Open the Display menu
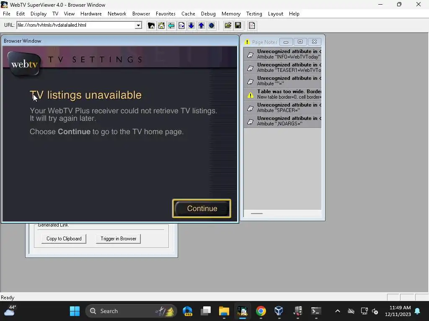 [x=38, y=14]
